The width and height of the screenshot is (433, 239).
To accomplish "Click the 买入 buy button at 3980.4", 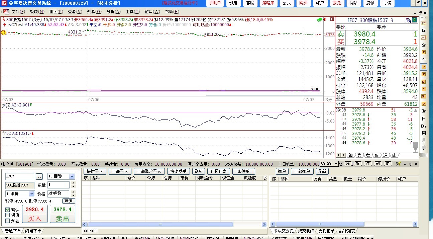I will (35, 214).
